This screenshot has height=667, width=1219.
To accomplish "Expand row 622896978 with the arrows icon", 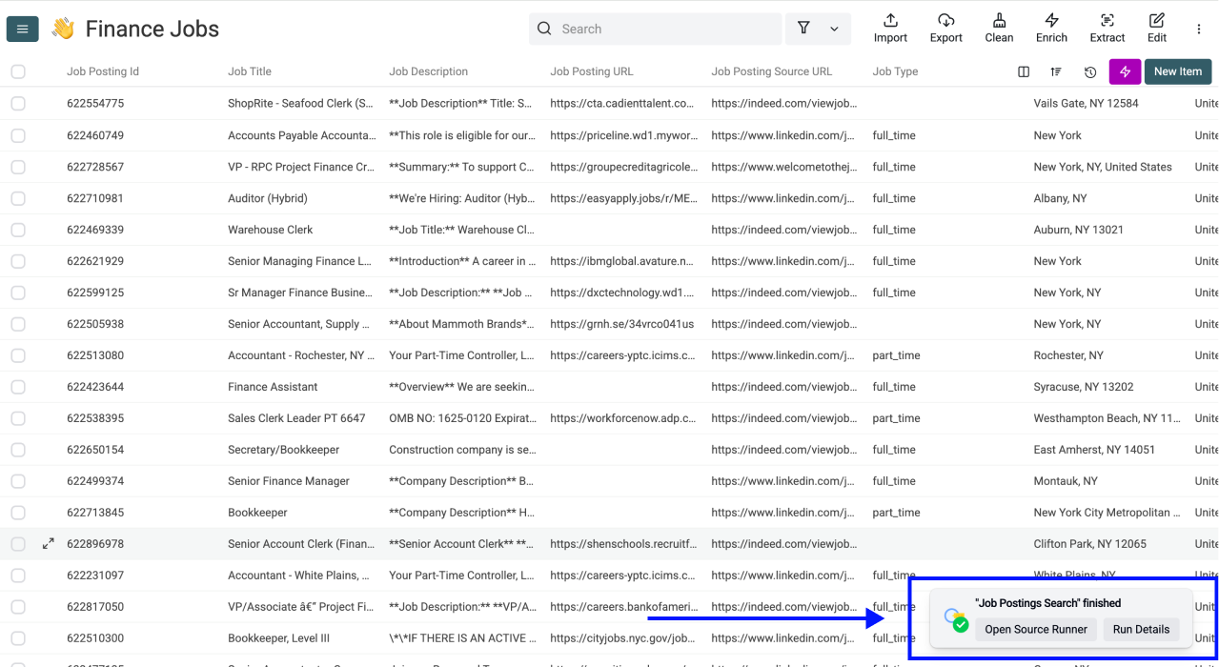I will pyautogui.click(x=49, y=544).
